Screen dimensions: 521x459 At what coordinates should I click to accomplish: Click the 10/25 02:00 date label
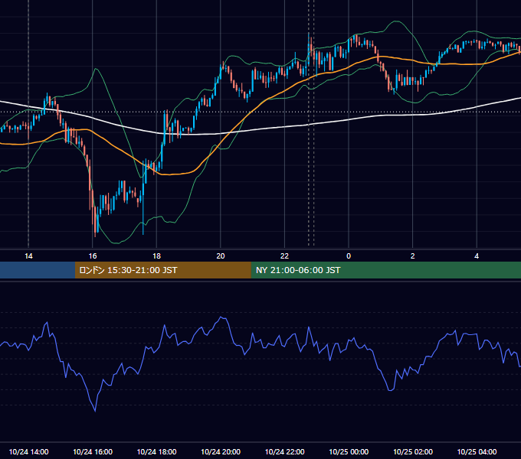pos(413,451)
